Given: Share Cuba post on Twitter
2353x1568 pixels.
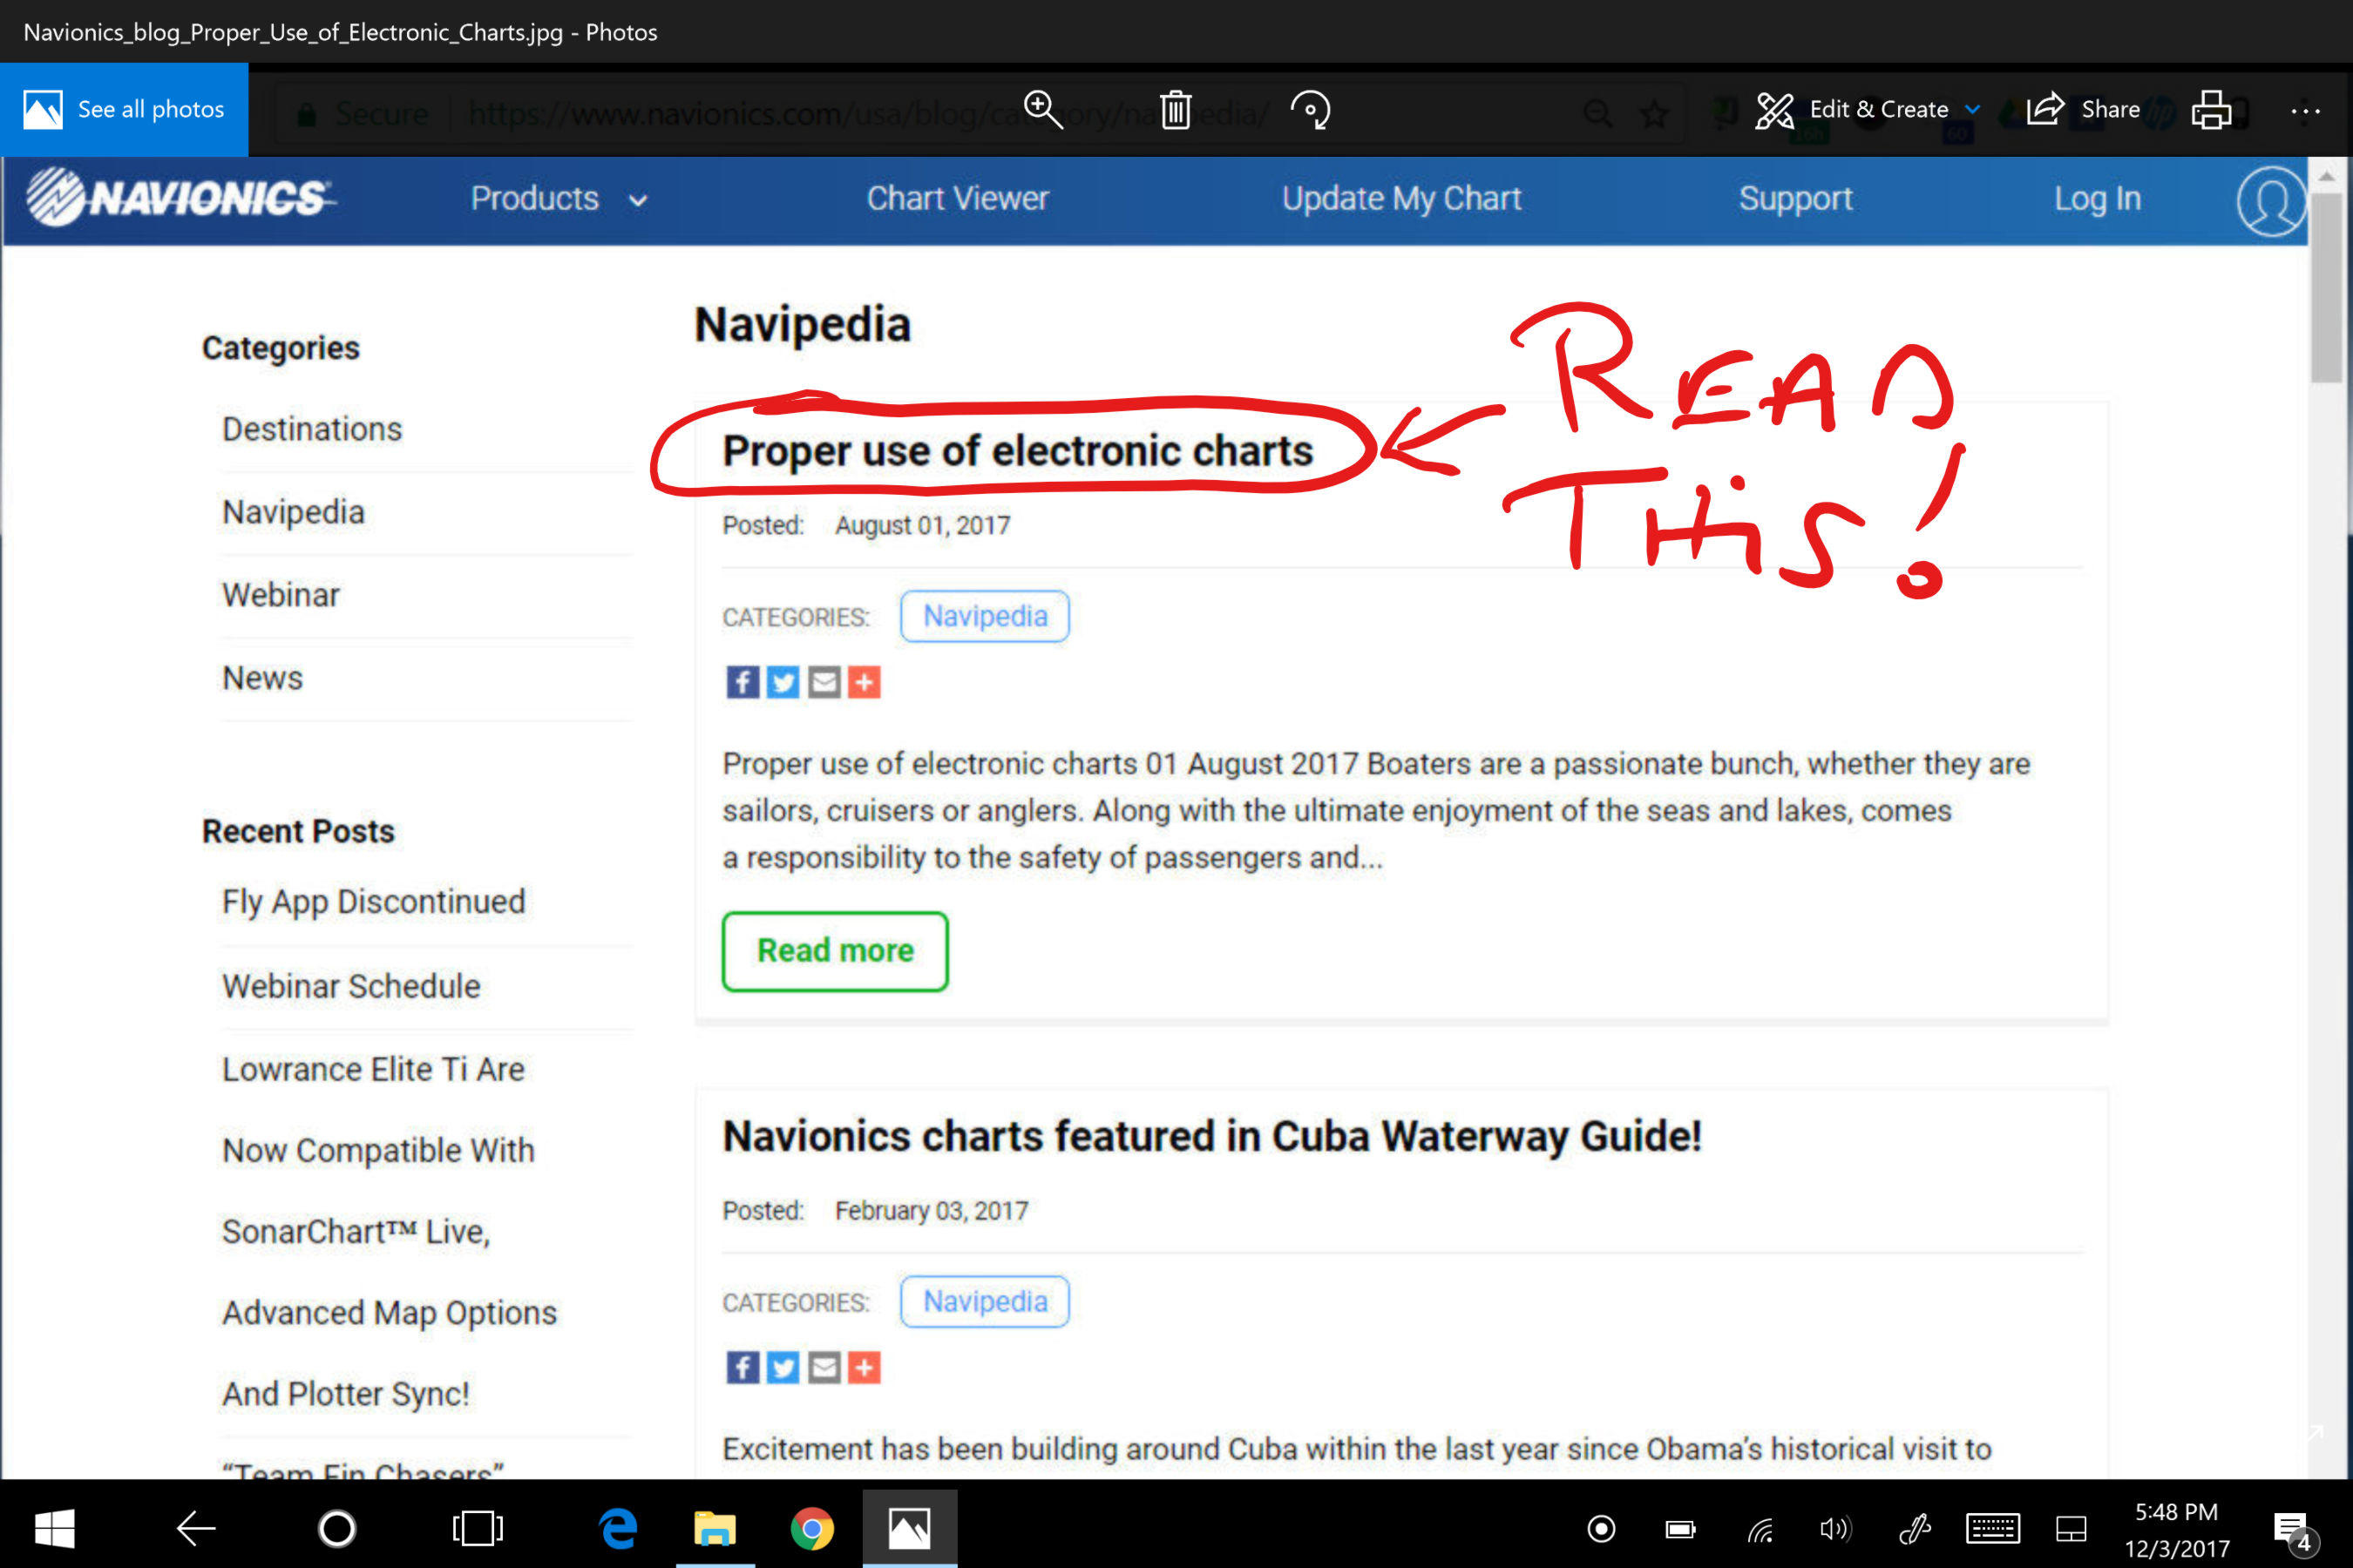Looking at the screenshot, I should pyautogui.click(x=783, y=1367).
